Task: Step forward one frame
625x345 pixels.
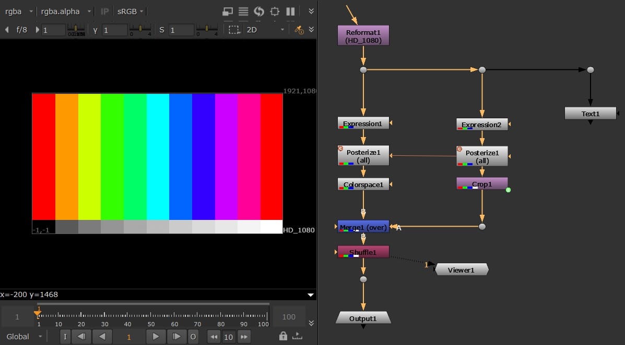Action: (176, 337)
